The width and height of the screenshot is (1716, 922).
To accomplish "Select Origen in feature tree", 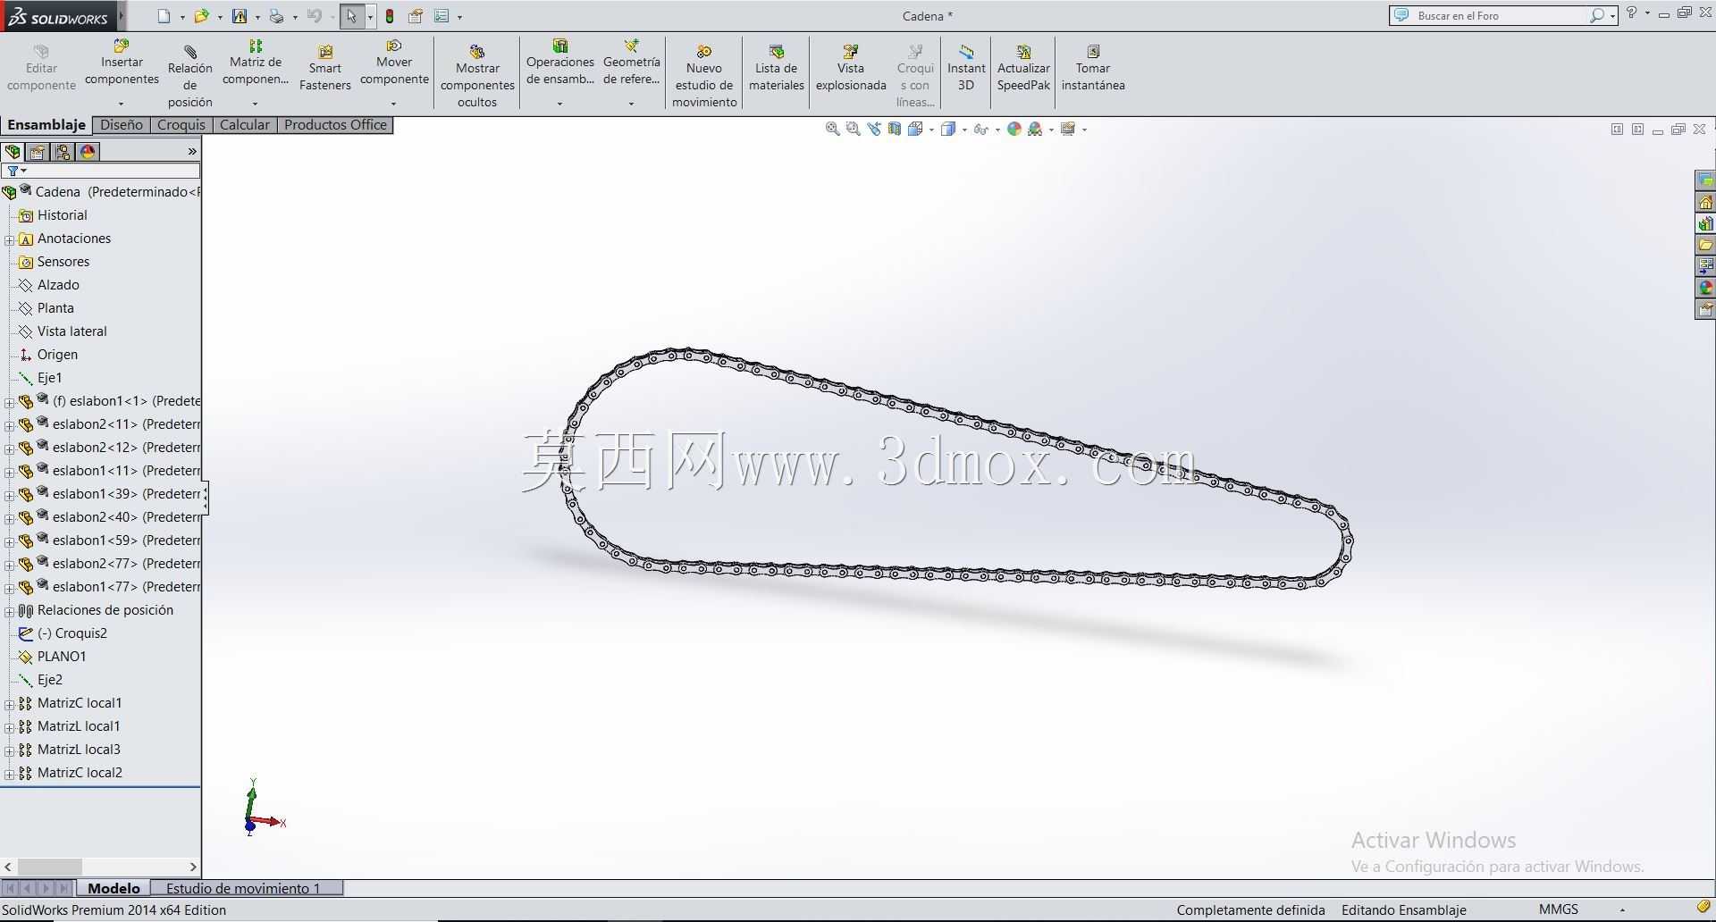I will (x=57, y=355).
